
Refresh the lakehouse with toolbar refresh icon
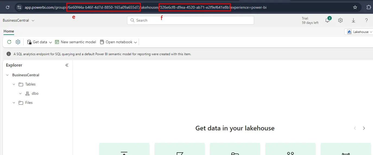coord(9,42)
